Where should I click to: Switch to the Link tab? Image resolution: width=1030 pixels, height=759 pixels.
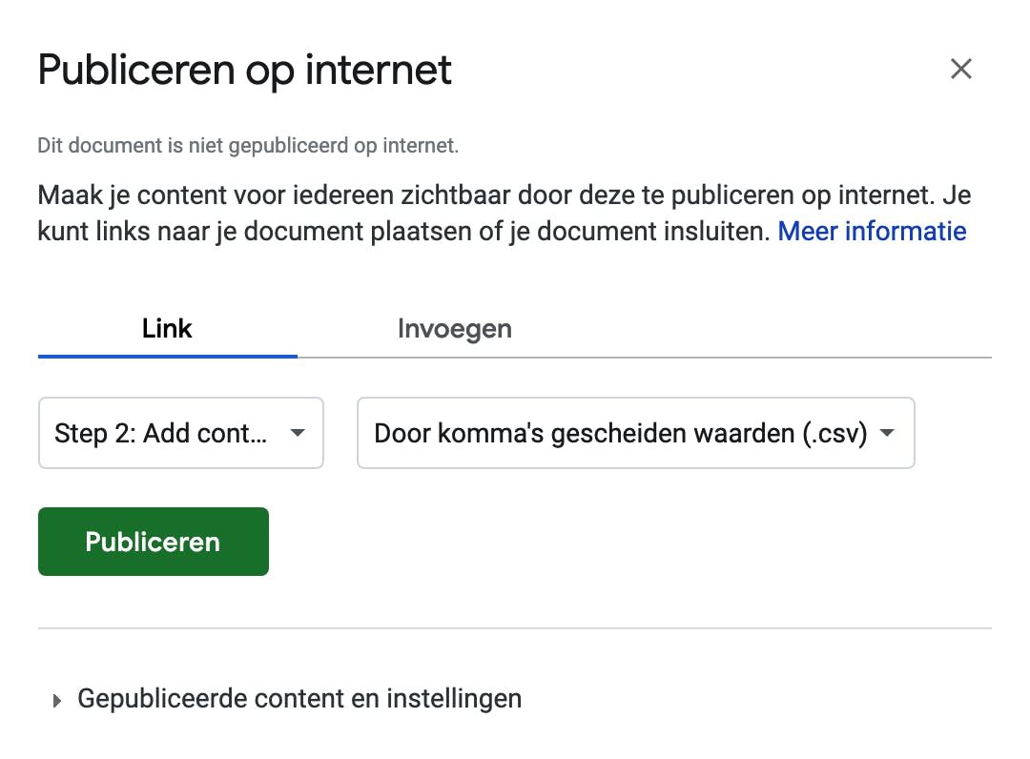point(167,329)
